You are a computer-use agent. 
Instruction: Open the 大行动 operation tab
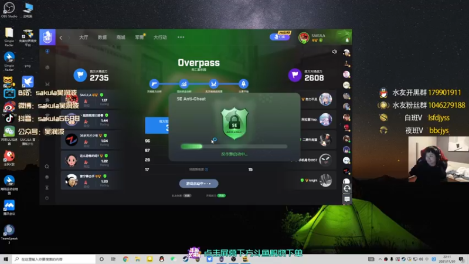point(160,38)
